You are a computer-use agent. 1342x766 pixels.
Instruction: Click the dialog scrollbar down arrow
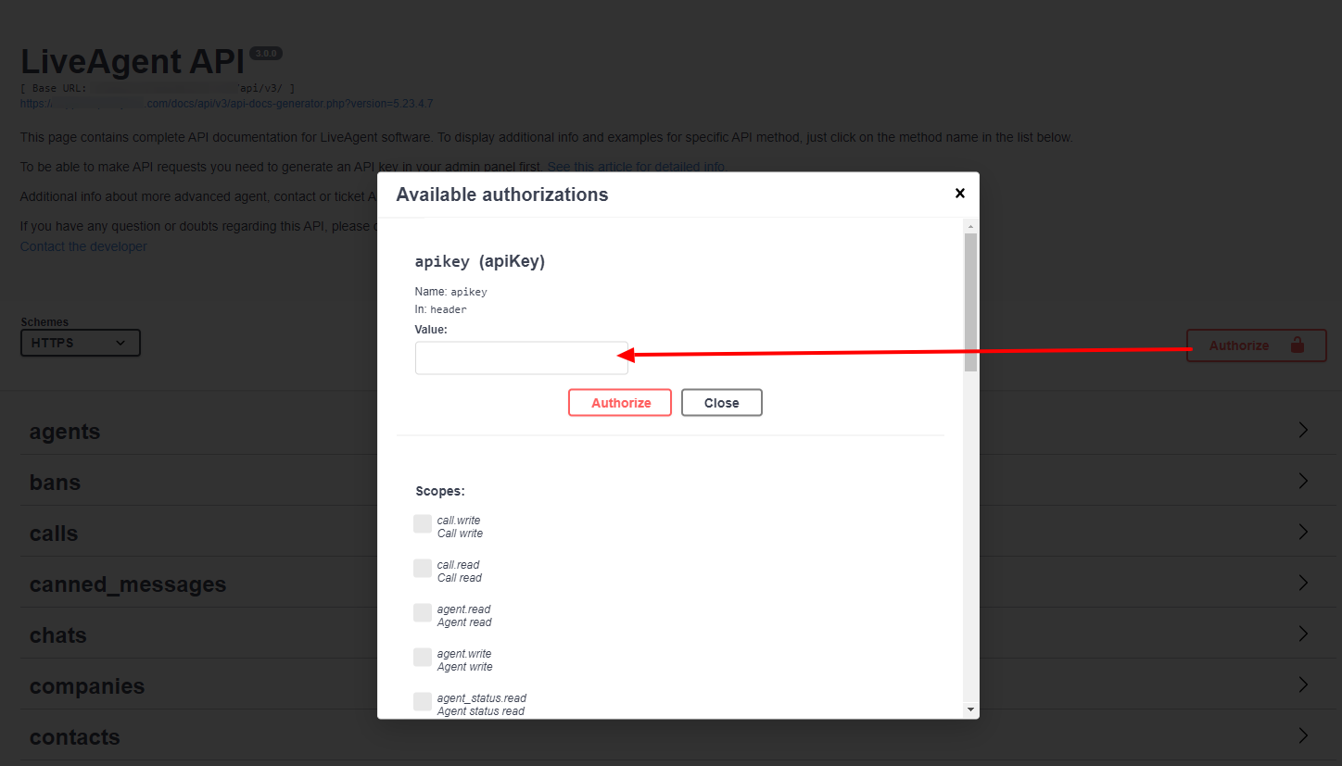click(970, 709)
